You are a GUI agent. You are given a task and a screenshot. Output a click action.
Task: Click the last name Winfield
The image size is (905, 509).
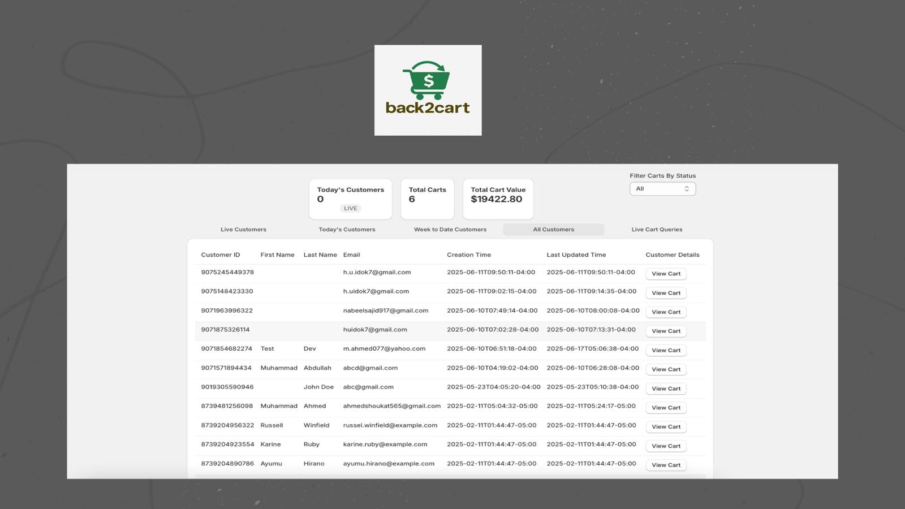[316, 425]
